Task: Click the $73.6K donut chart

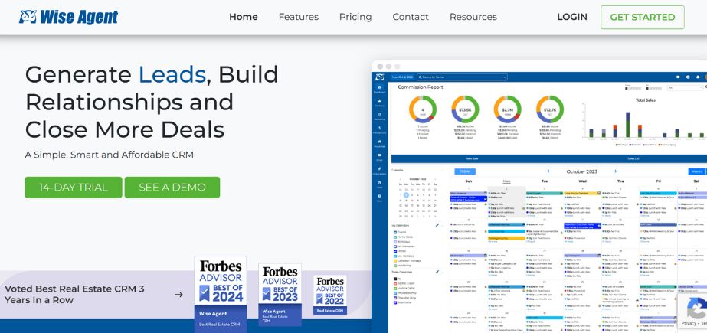Action: 465,109
